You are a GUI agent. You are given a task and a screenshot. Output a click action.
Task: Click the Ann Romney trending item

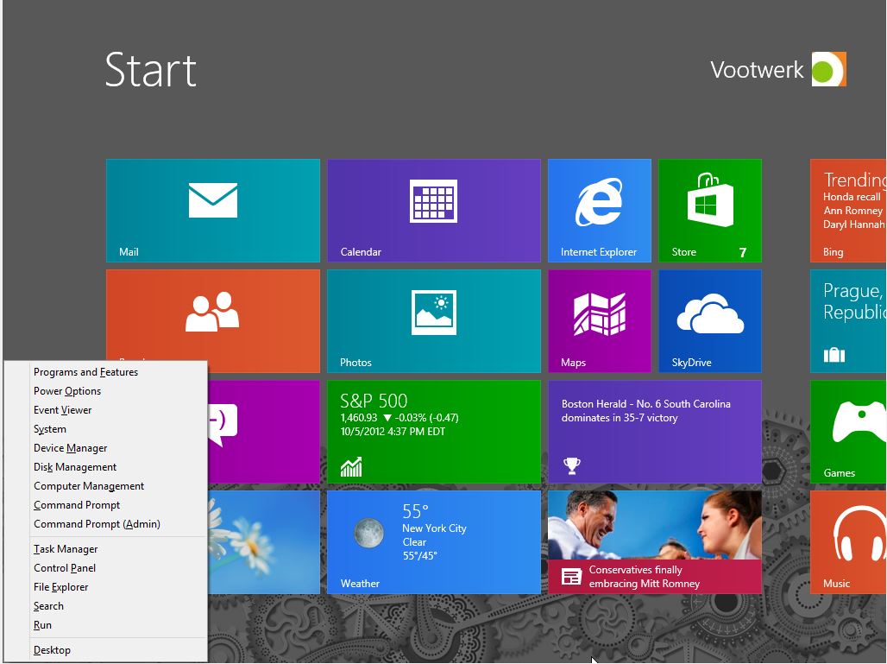coord(852,211)
